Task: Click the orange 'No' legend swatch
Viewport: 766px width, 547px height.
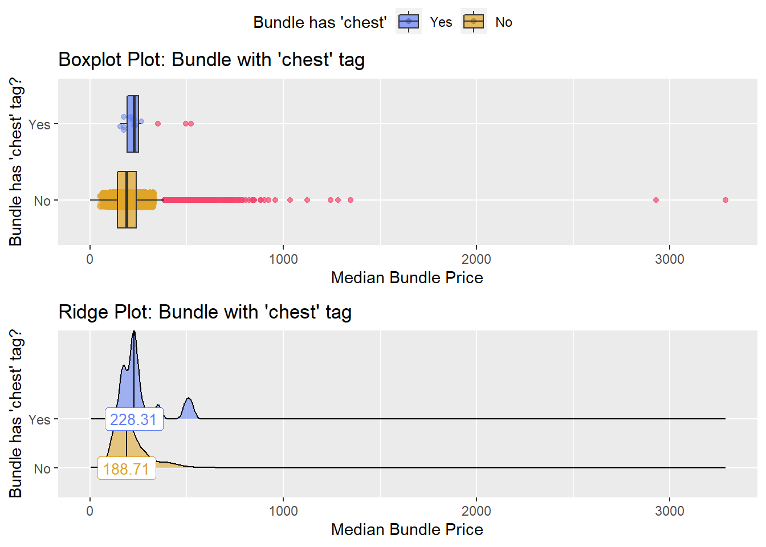Action: 474,22
